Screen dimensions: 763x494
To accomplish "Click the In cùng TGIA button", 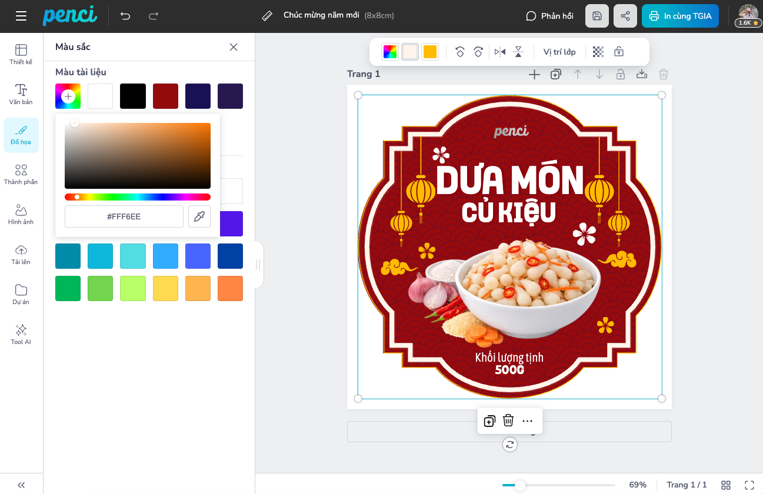I will [x=680, y=16].
